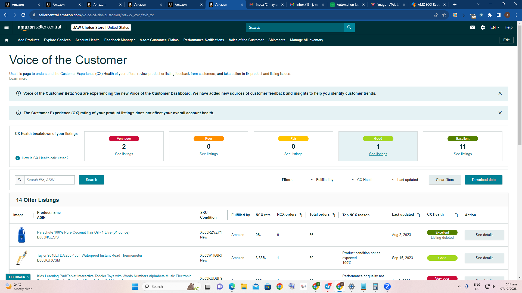Open Feedback Manager
The image size is (522, 293).
[x=119, y=40]
